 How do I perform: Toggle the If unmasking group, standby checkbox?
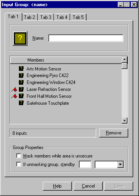click(x=19, y=164)
